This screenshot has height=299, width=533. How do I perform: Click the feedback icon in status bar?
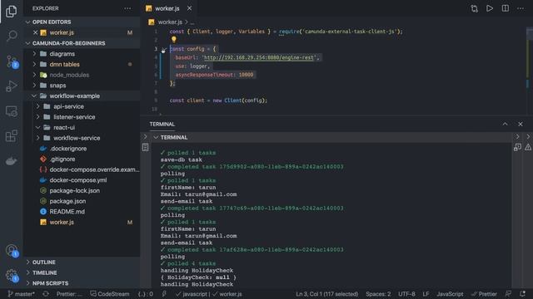[x=508, y=294]
